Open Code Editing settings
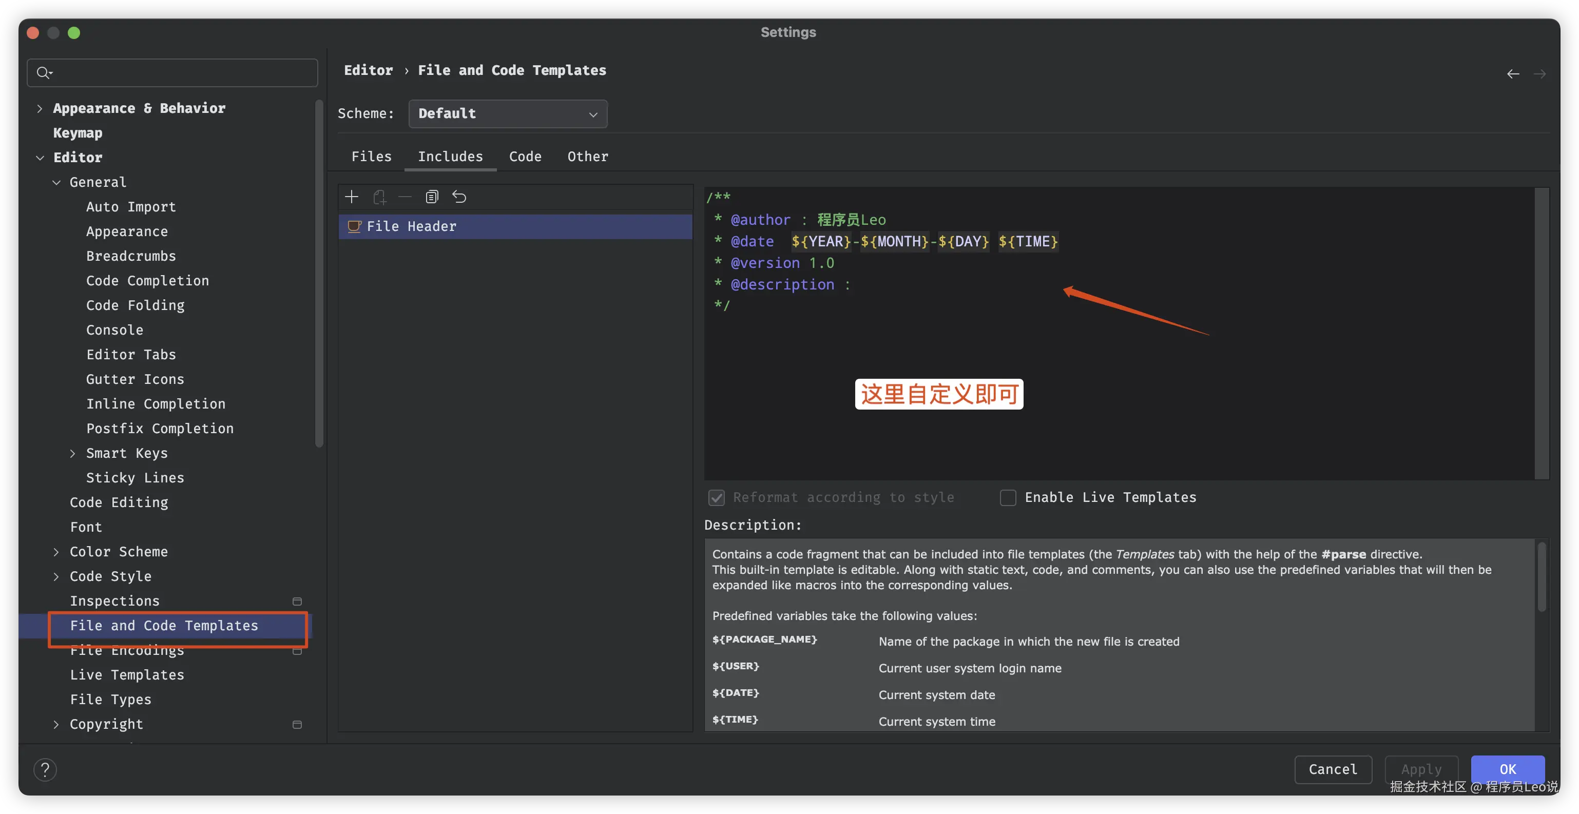 coord(119,502)
